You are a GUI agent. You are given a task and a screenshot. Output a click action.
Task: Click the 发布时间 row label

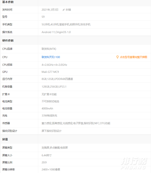pyautogui.click(x=7, y=10)
